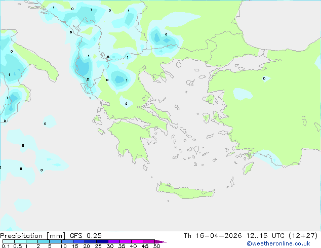
Task: Click the 45–50 mm legend color swatch
Action: point(149,241)
